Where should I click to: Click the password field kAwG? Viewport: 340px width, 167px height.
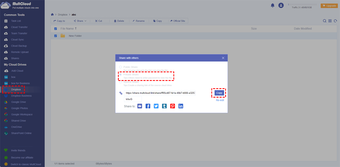133,99
